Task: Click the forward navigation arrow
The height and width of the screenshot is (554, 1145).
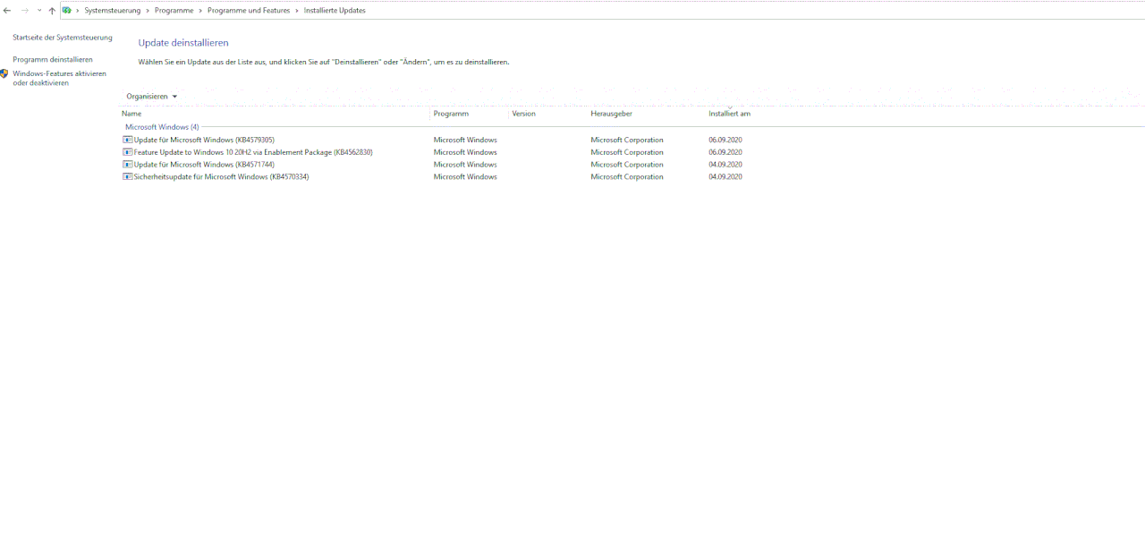Action: coord(24,11)
